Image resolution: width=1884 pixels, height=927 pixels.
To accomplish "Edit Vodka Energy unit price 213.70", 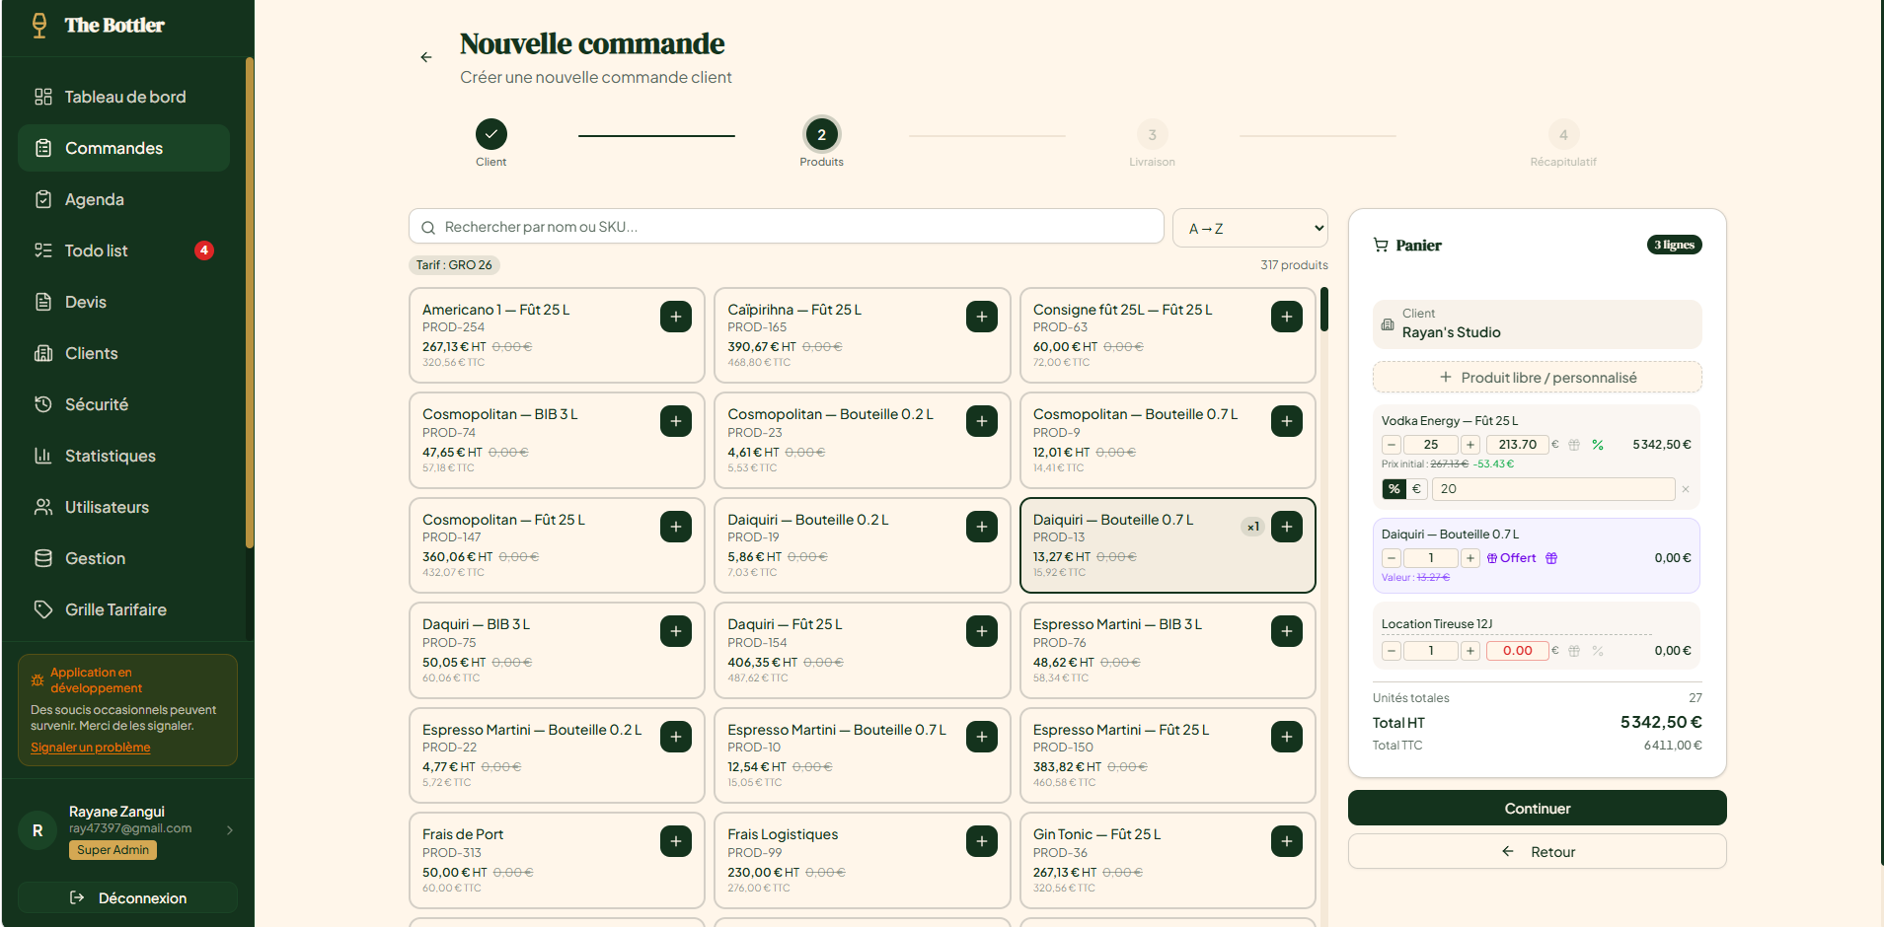I will point(1518,445).
